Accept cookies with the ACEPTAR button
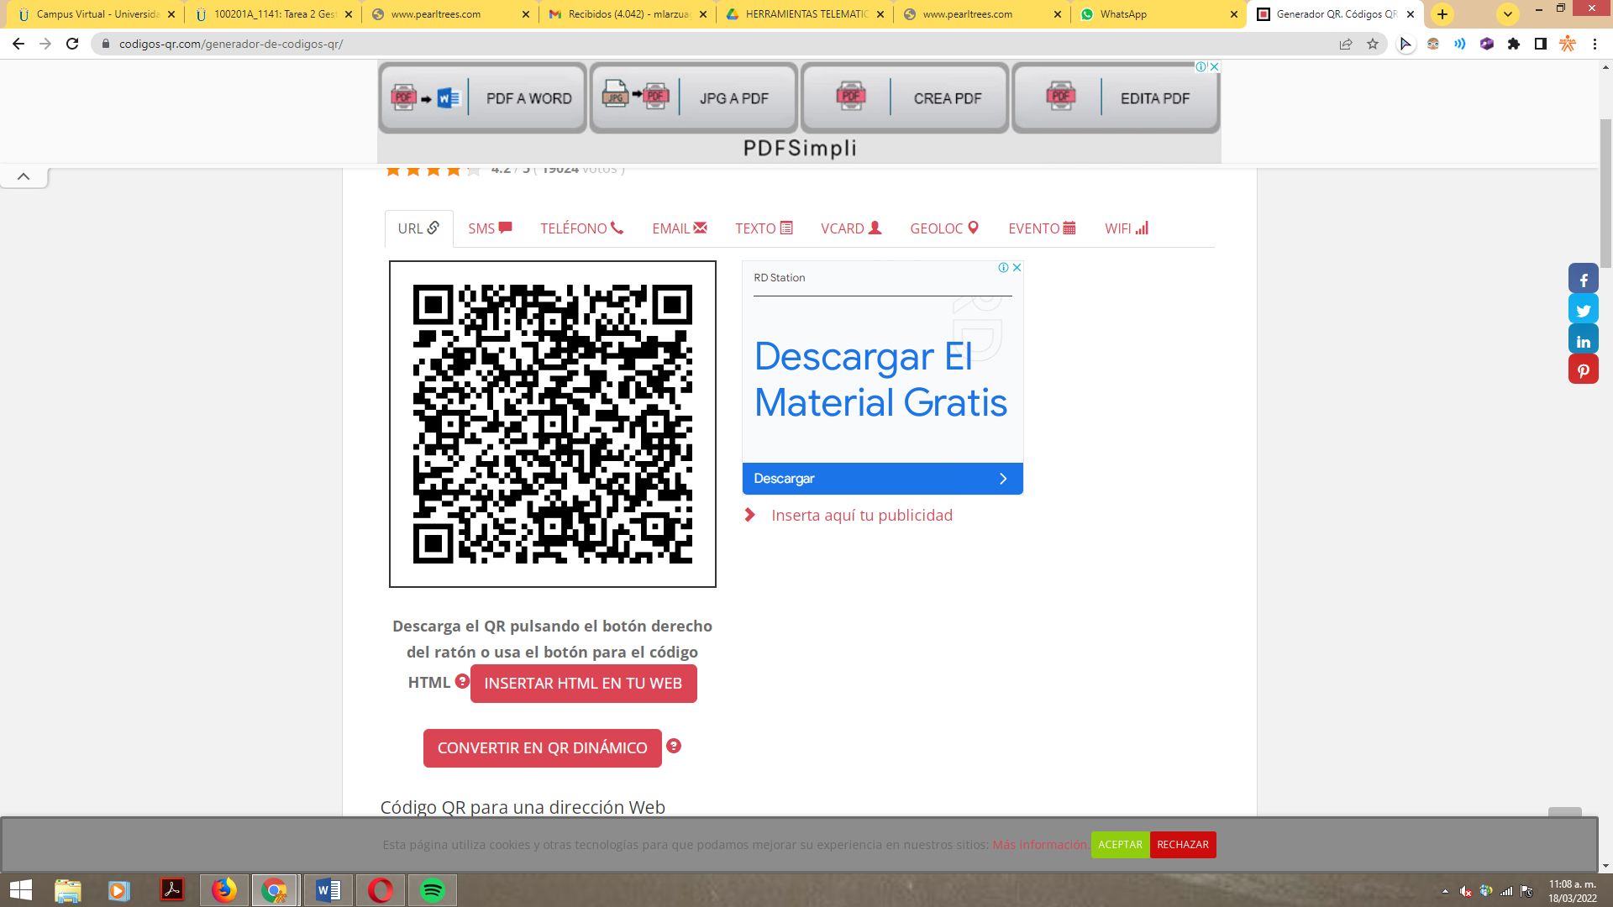This screenshot has height=907, width=1613. point(1119,844)
